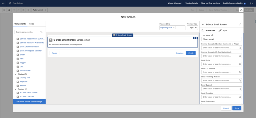Viewport: 256px width, 118px height.
Task: Click search icon in Email Subject field
Action: coord(240,89)
